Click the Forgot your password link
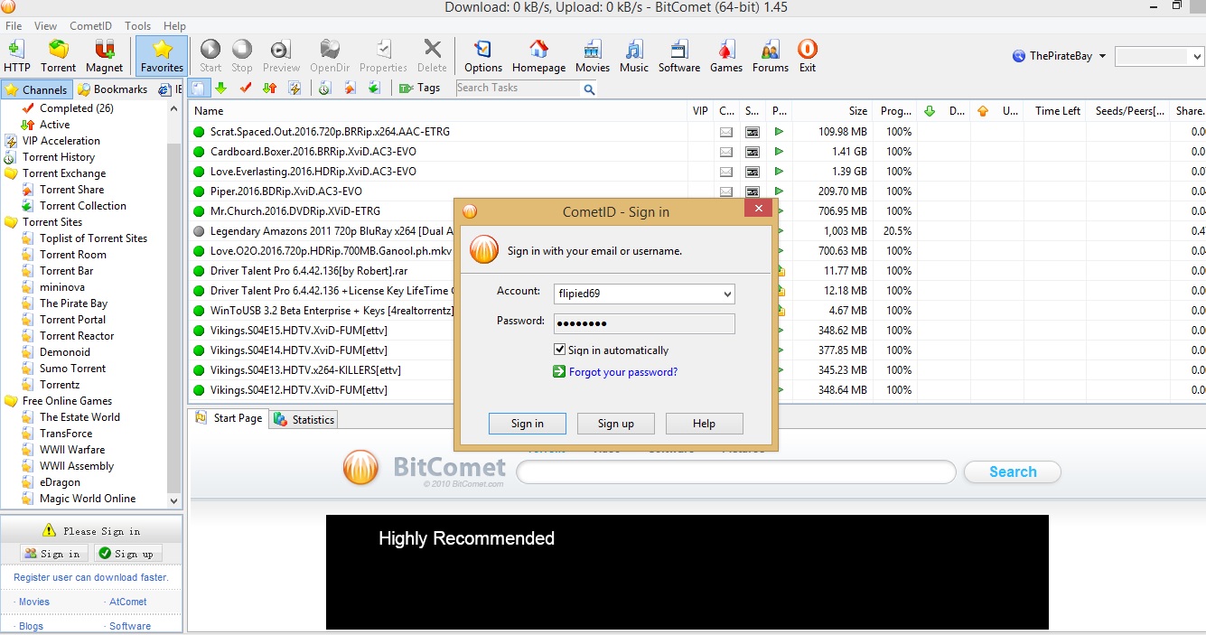 pyautogui.click(x=623, y=371)
